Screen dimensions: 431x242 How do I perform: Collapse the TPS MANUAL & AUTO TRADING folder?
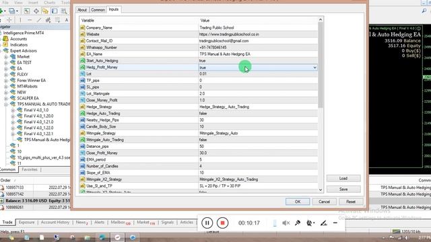(x=6, y=104)
